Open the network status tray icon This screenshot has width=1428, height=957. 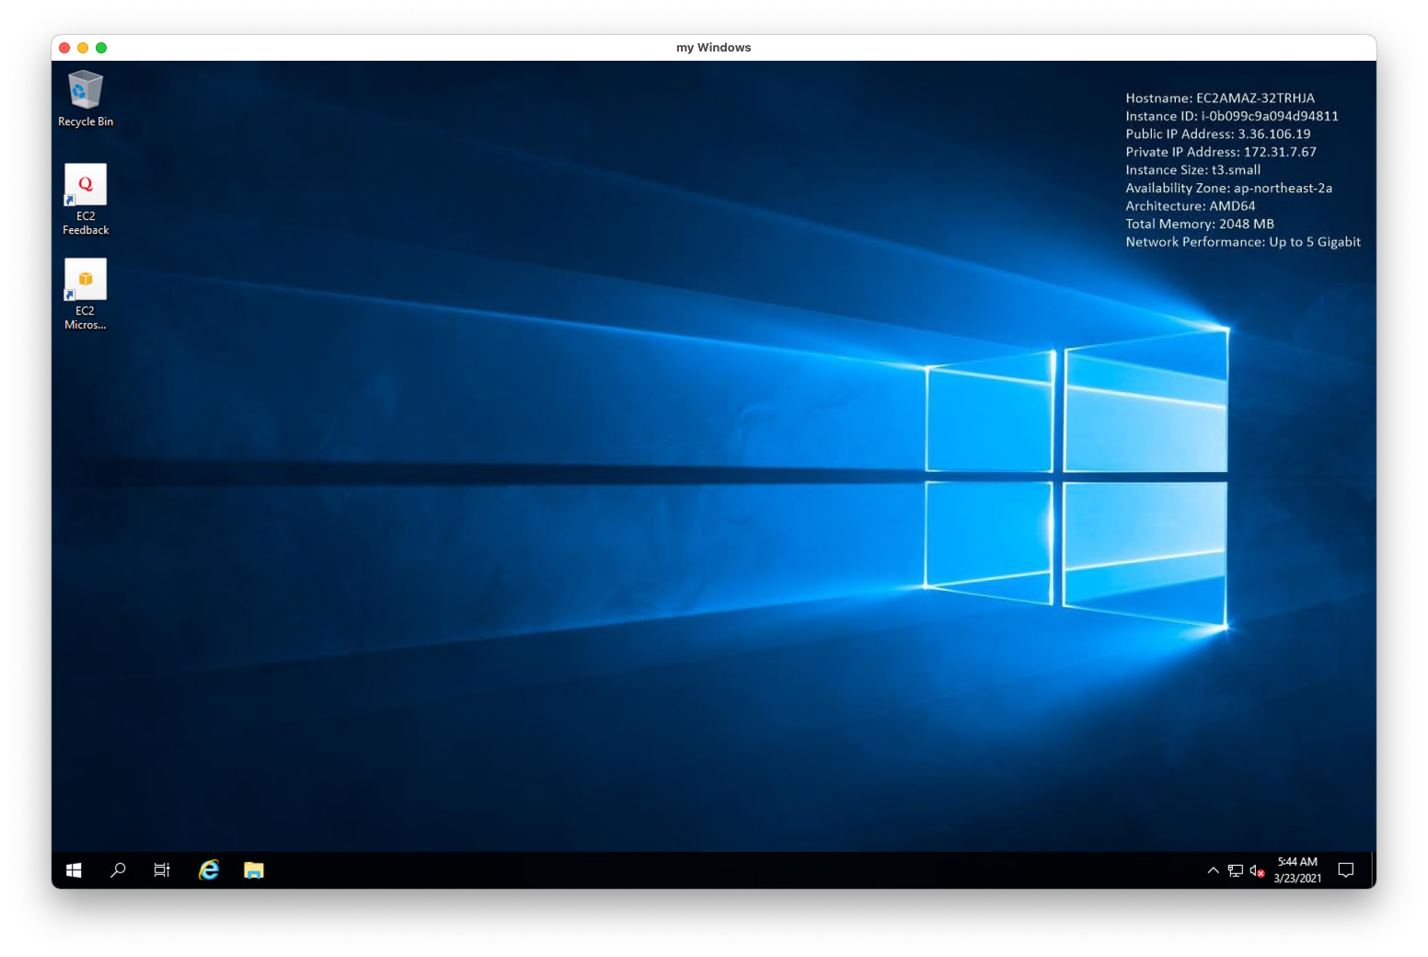tap(1235, 871)
